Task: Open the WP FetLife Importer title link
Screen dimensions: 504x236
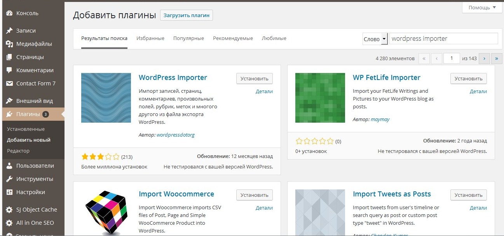Action: [387, 77]
